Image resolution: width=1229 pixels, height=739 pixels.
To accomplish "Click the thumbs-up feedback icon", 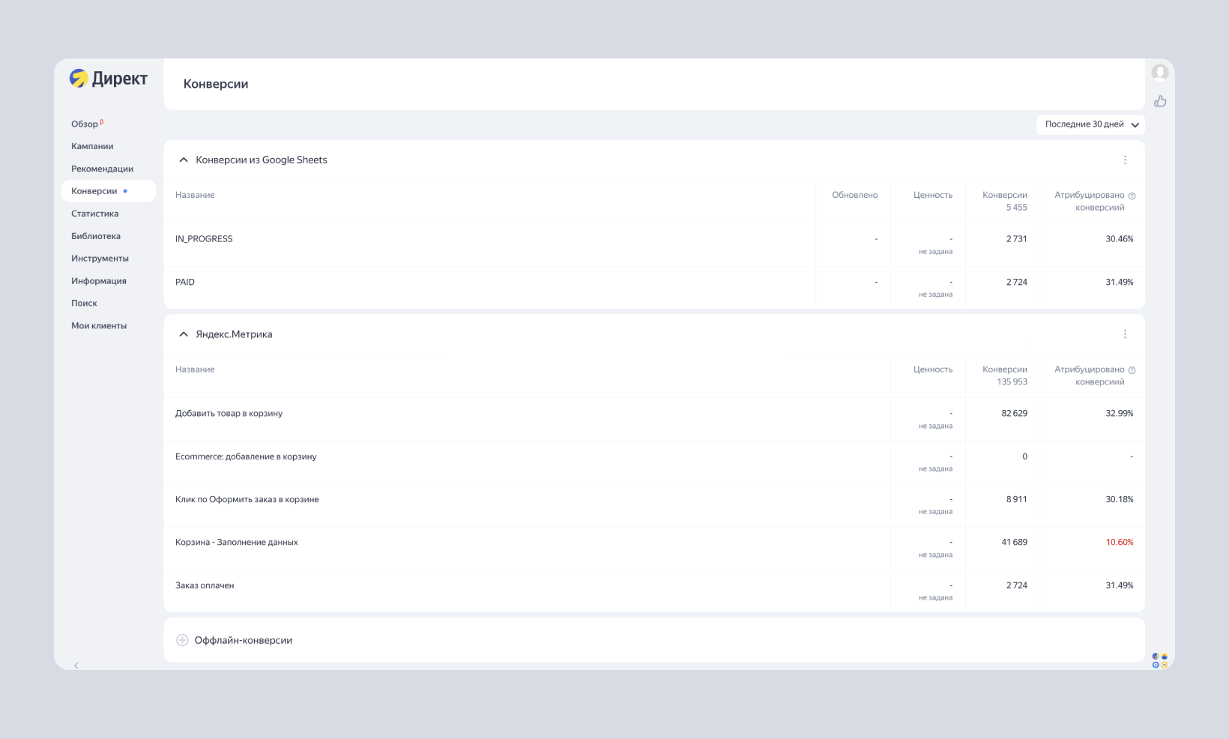I will coord(1160,101).
